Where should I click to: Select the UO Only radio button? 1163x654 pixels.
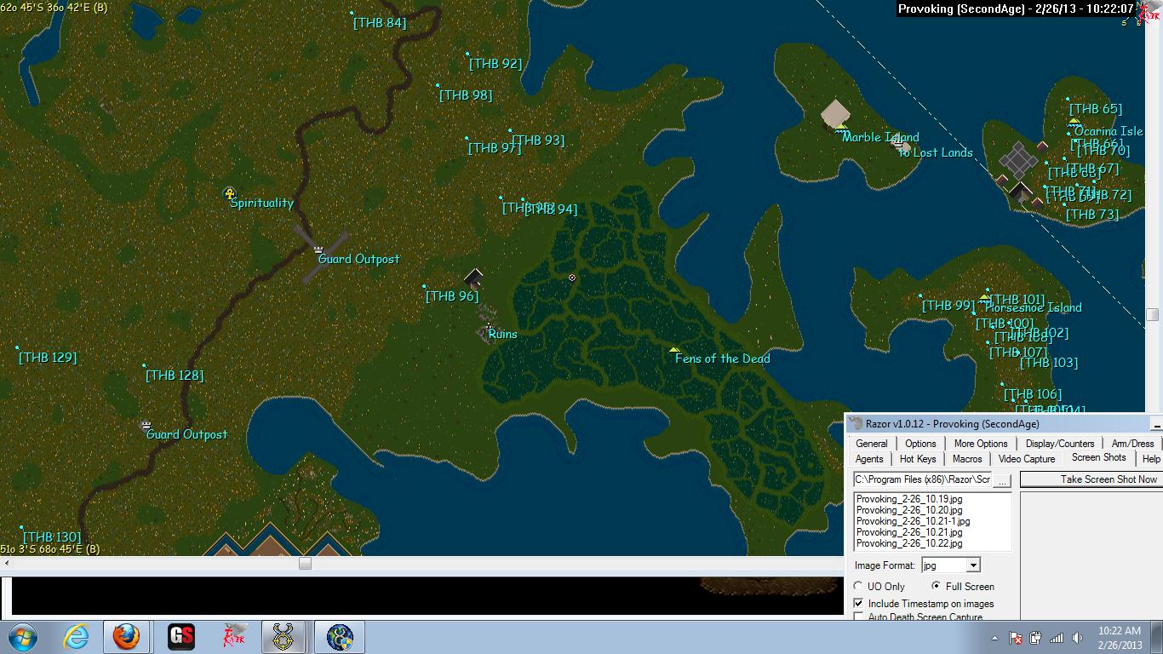[x=858, y=586]
